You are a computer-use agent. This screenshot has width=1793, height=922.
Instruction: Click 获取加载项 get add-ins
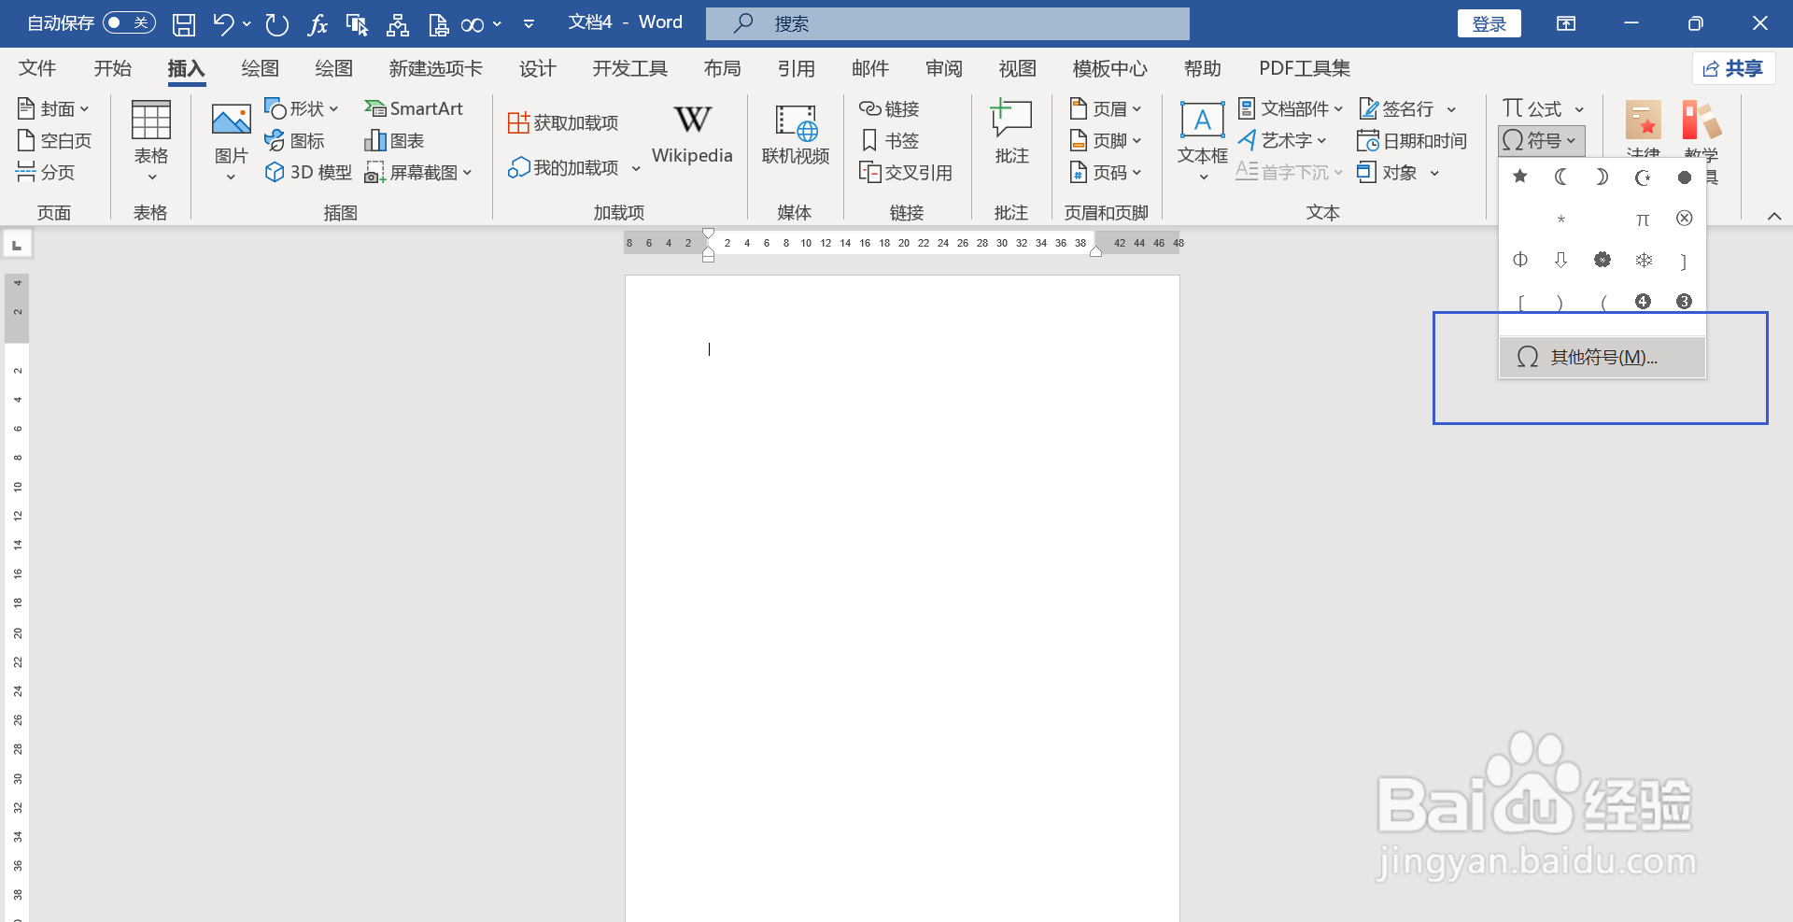(563, 122)
